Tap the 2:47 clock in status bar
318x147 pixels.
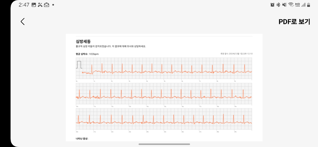coord(24,5)
